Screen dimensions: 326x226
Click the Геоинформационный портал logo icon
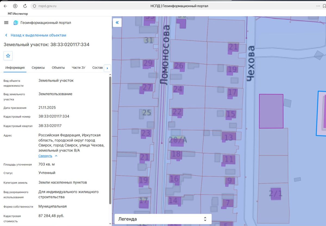click(16, 23)
